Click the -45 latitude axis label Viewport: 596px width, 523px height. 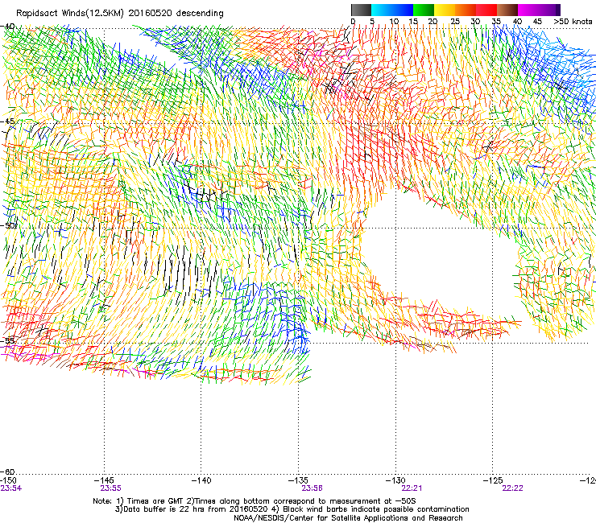8,121
